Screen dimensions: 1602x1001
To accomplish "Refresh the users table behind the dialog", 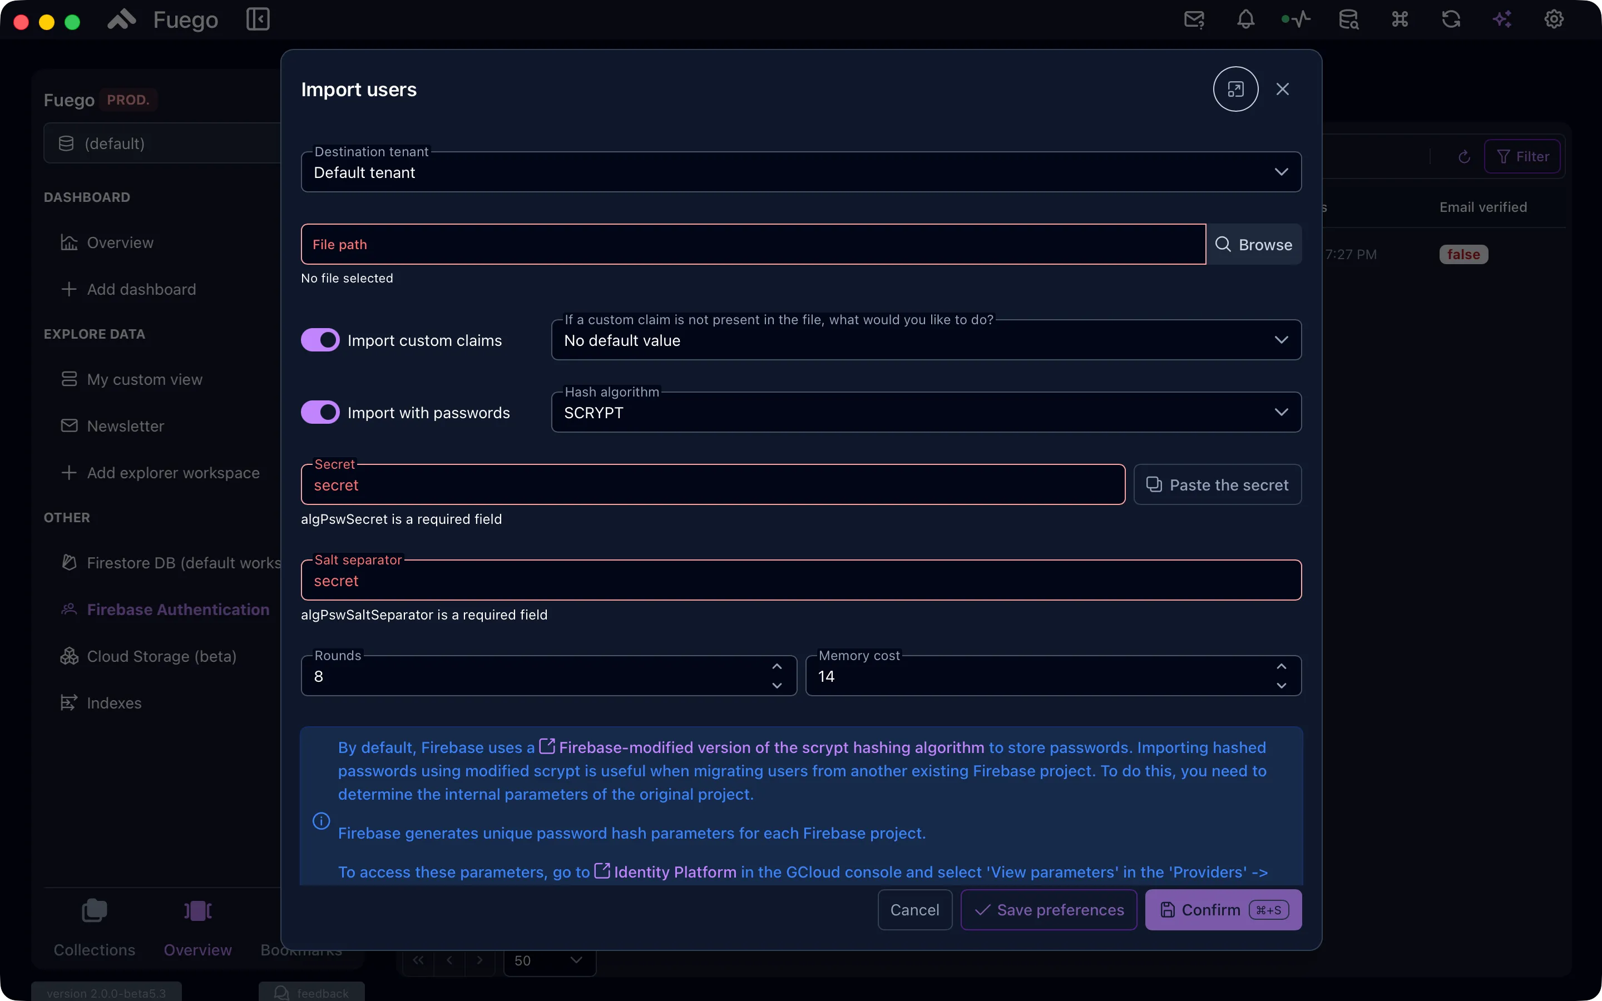I will [x=1463, y=156].
